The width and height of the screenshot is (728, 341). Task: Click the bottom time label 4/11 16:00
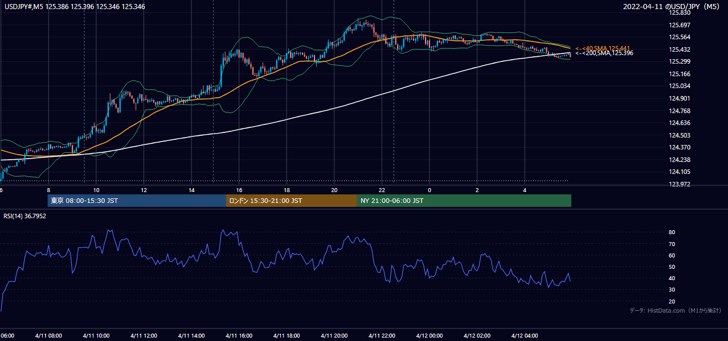pos(239,335)
